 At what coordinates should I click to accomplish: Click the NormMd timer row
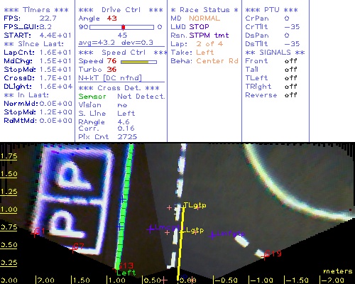38,104
